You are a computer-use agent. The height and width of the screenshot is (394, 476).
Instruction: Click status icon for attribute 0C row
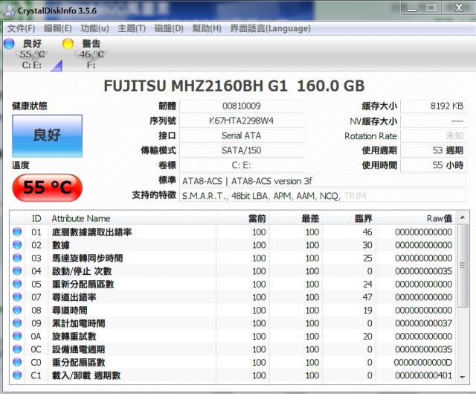pos(17,349)
